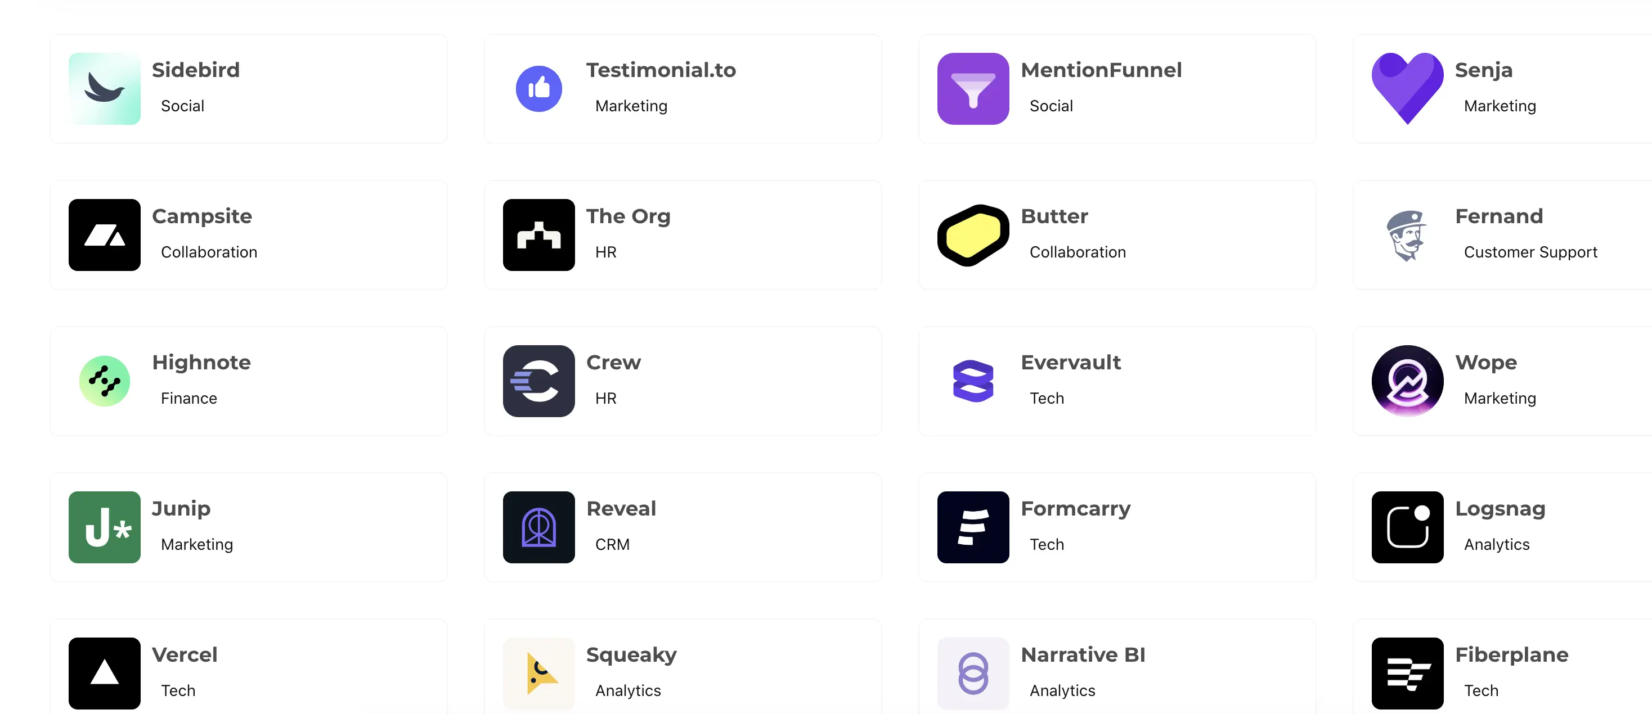
Task: Click the Squeaky yellow logo thumbnail
Action: (538, 673)
